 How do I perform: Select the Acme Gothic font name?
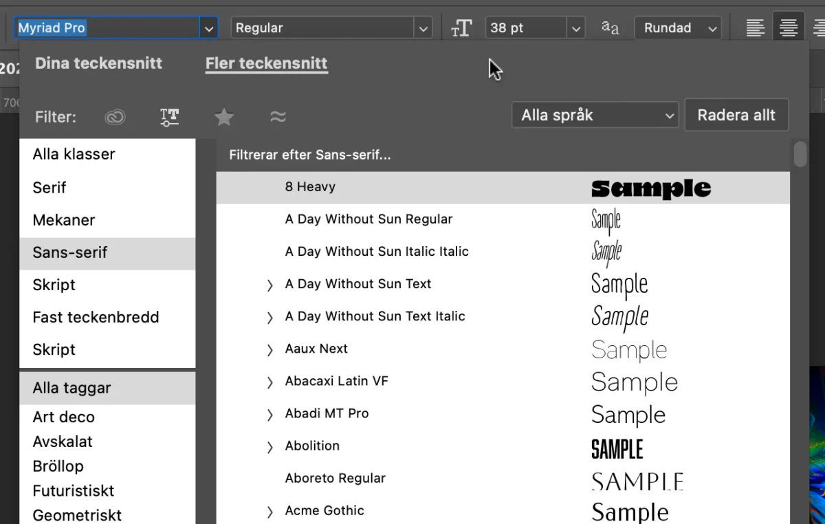pos(325,511)
